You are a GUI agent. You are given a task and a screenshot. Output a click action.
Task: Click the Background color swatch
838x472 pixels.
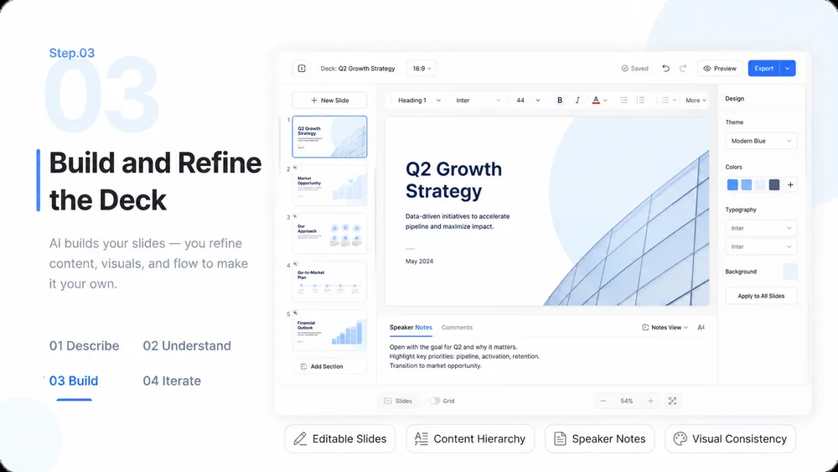790,272
